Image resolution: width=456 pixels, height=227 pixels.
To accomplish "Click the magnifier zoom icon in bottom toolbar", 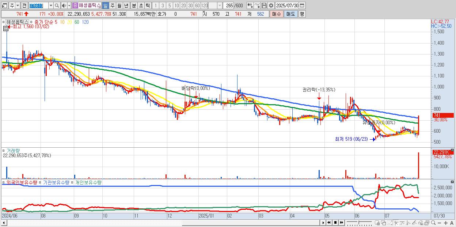I will (x=433, y=223).
